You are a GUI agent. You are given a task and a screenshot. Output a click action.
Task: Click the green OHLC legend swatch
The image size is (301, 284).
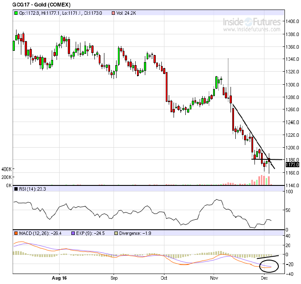point(16,13)
